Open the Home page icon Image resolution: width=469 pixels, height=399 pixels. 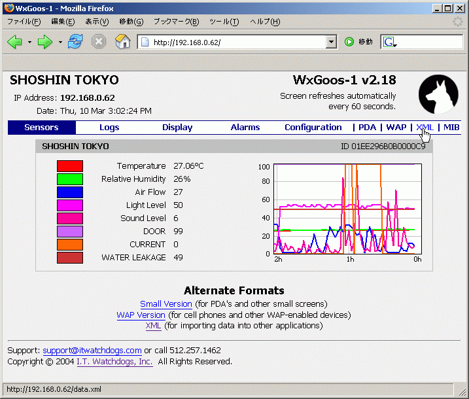(122, 41)
